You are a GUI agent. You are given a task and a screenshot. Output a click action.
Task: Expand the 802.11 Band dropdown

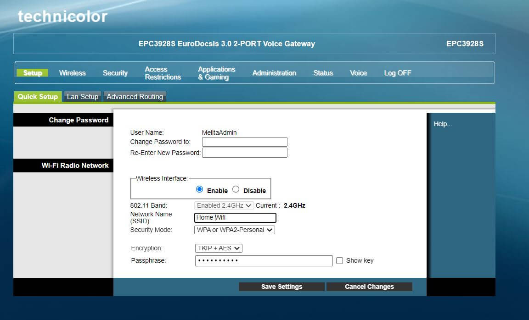pyautogui.click(x=224, y=205)
